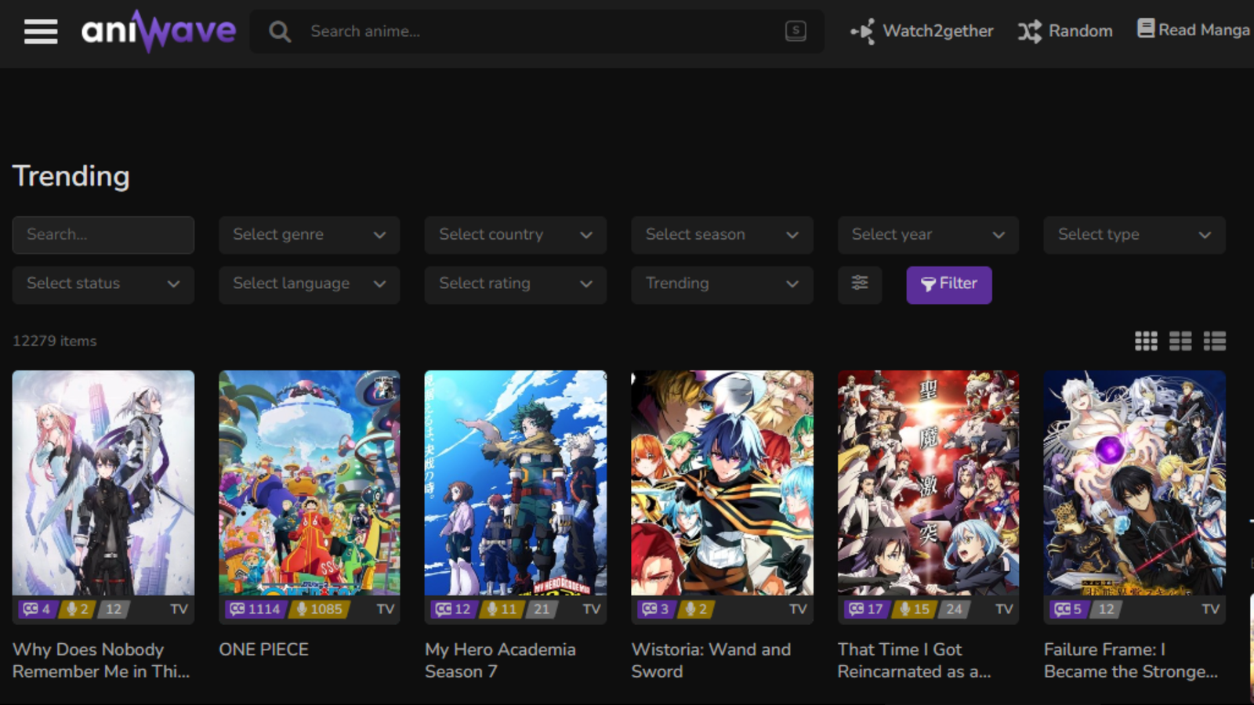1254x705 pixels.
Task: Expand Select genre dropdown
Action: [x=309, y=235]
